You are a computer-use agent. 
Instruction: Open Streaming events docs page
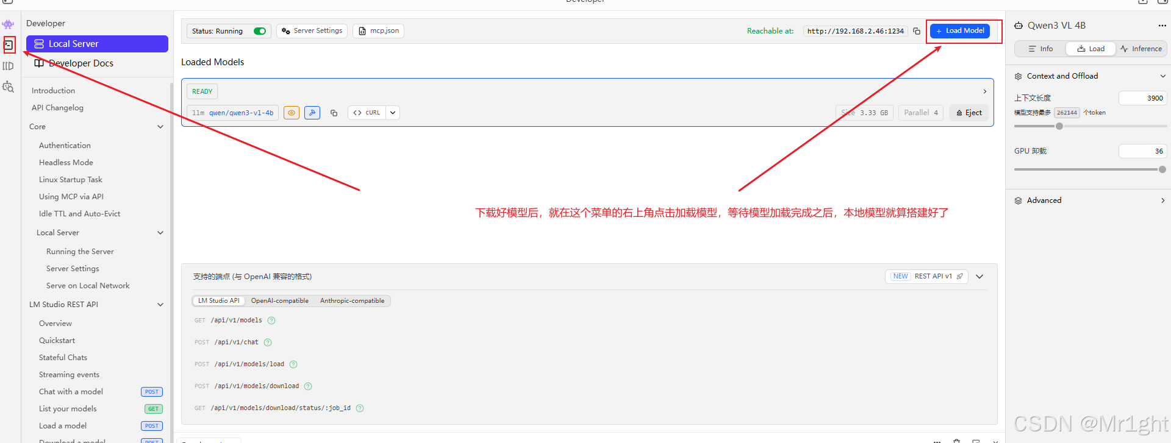pos(69,375)
